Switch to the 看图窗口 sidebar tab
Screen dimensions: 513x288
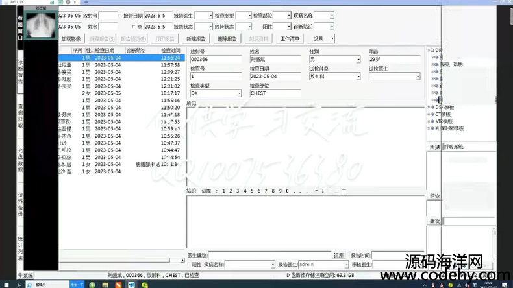tap(20, 28)
